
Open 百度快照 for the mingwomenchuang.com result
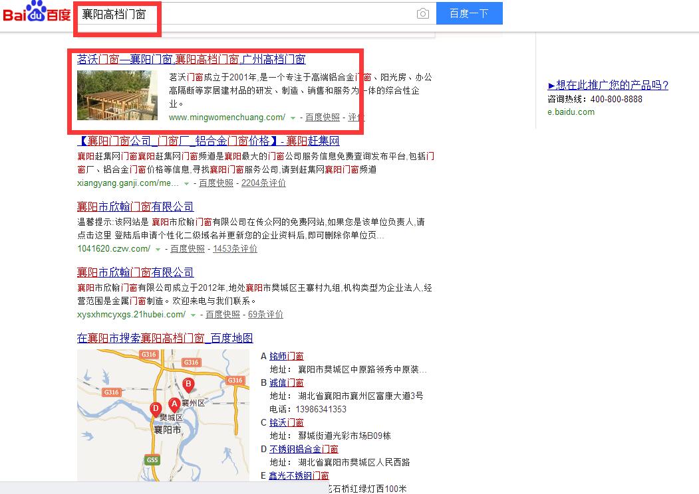[323, 118]
